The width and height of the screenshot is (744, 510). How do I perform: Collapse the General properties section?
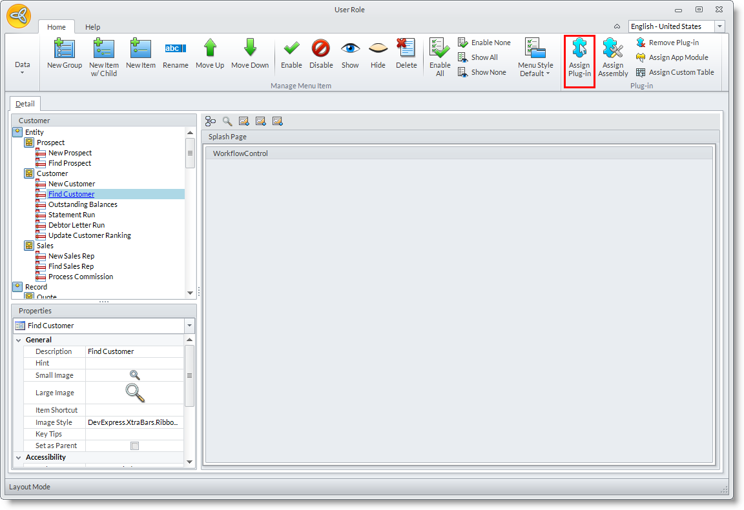click(19, 340)
